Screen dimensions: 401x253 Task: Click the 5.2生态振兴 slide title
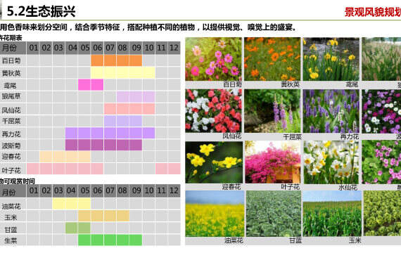click(42, 11)
